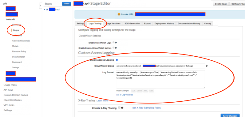Viewport: 245px width, 117px height.
Task: Click the Delete Stage button
Action: click(221, 4)
